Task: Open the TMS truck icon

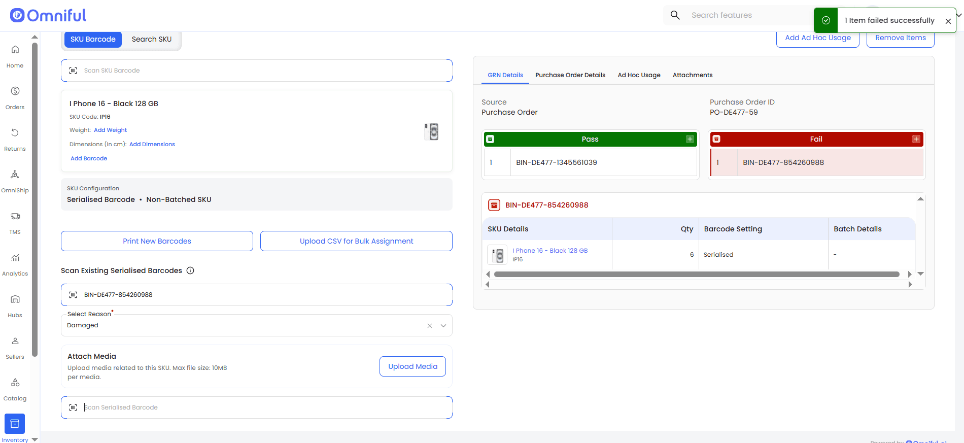Action: coord(15,216)
